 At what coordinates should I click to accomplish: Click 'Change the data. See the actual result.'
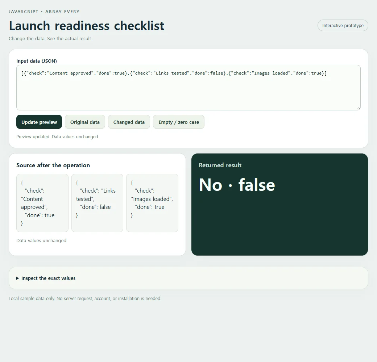[x=50, y=38]
